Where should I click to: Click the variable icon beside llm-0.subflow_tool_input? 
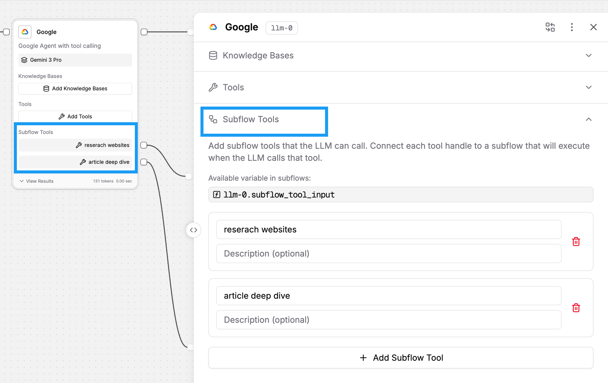click(x=216, y=195)
